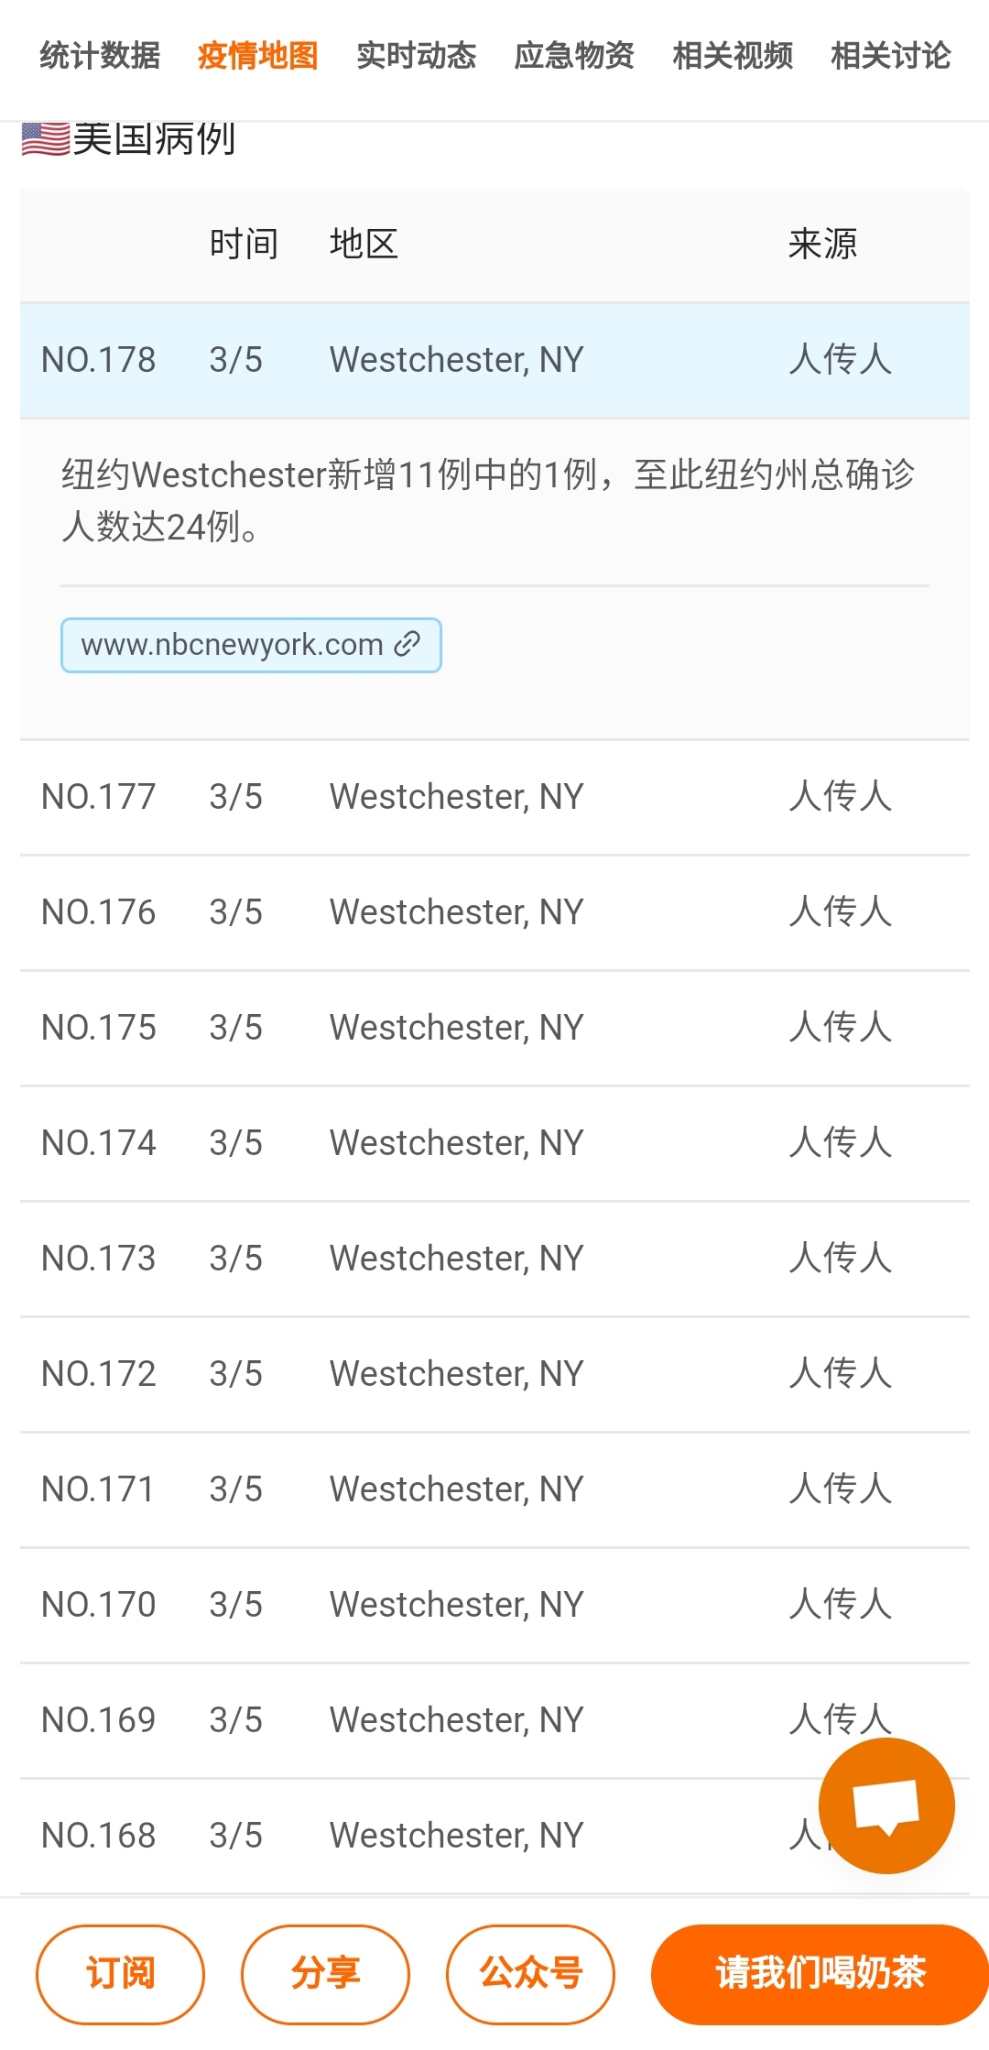Click the US flag icon
This screenshot has height=2050, width=989.
point(46,139)
